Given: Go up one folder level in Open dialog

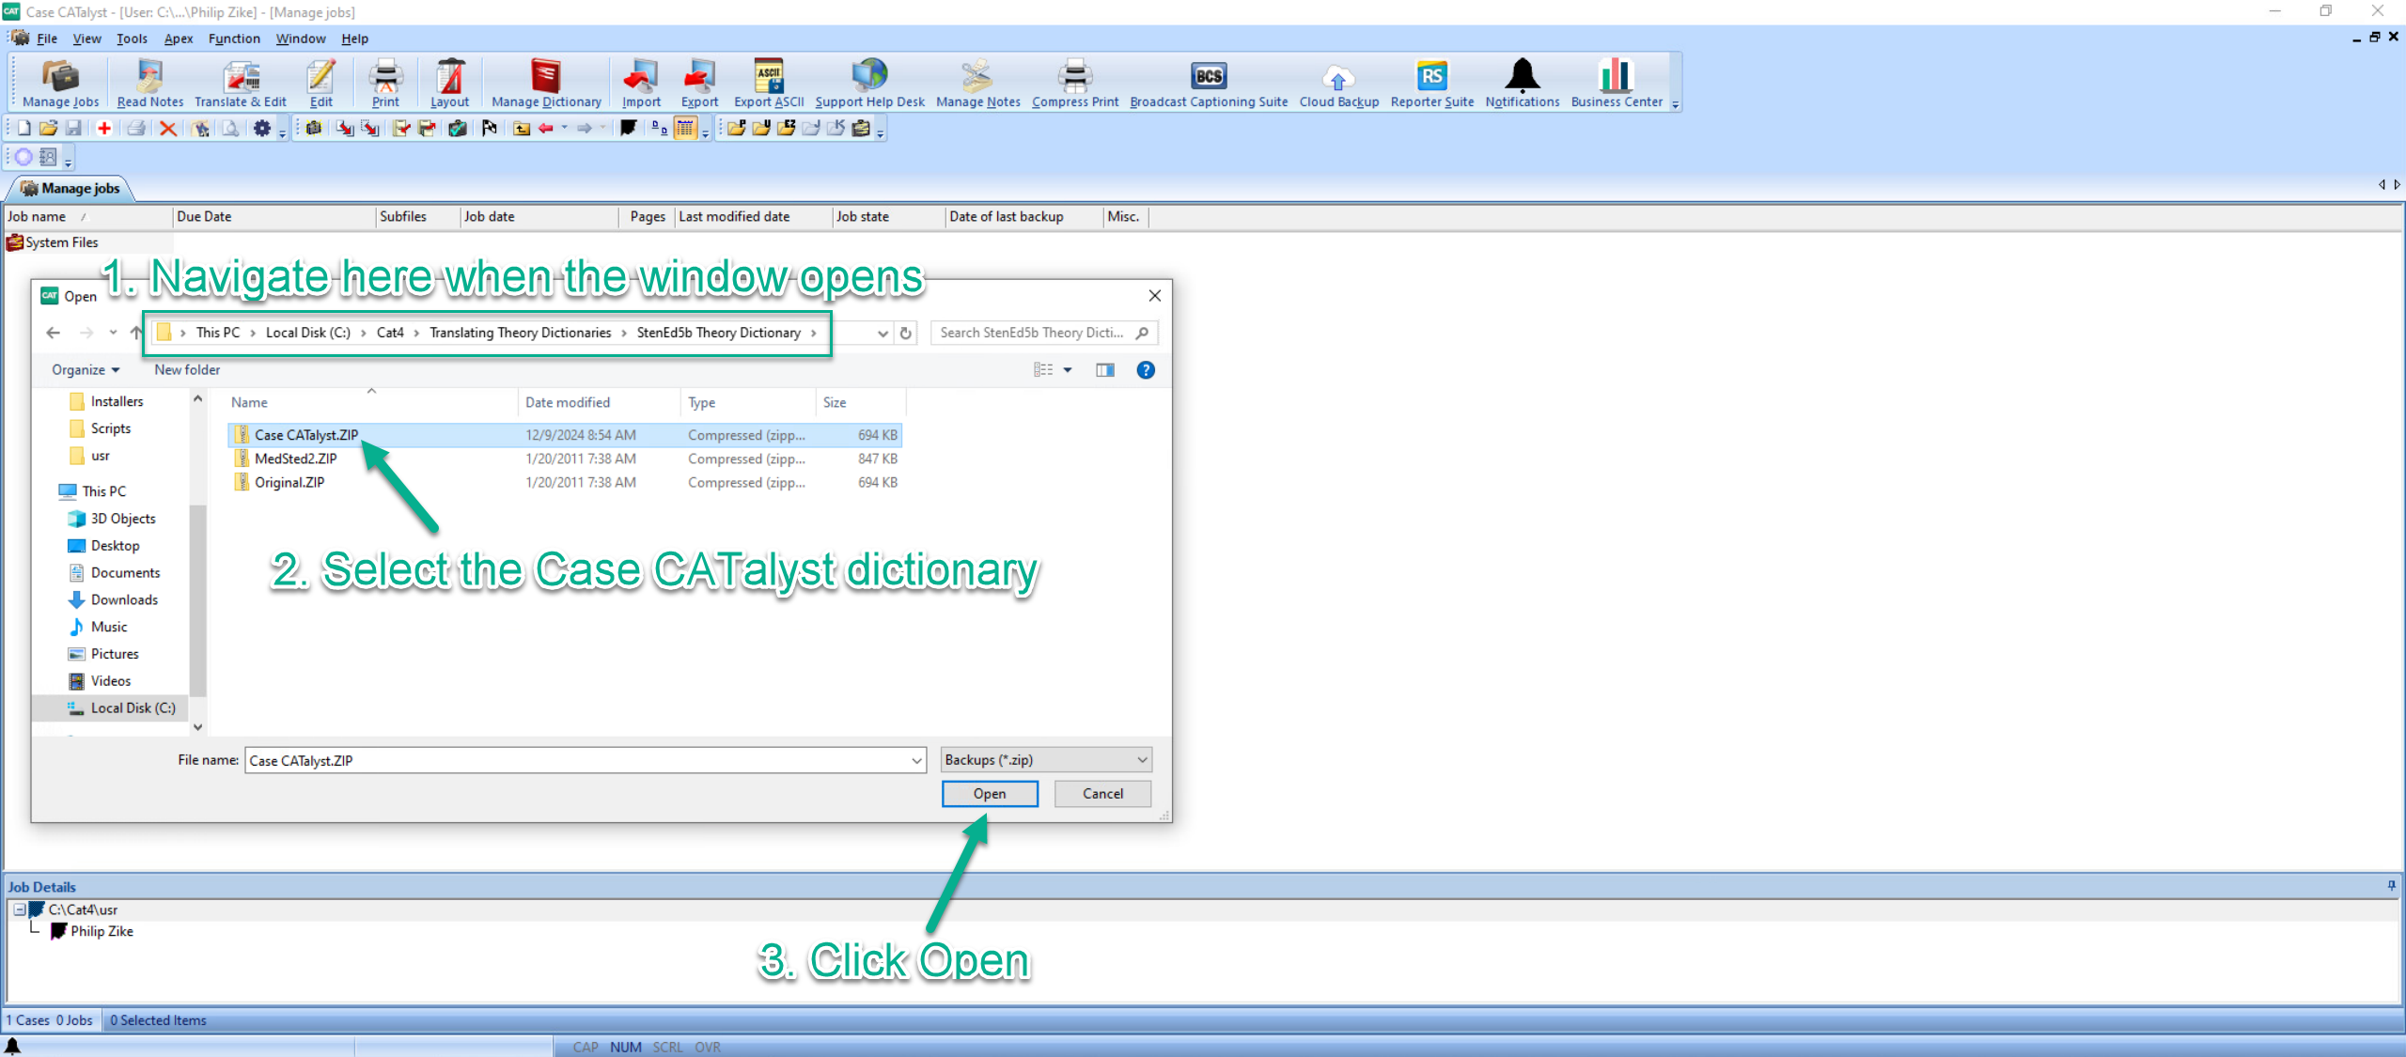Looking at the screenshot, I should pos(136,333).
